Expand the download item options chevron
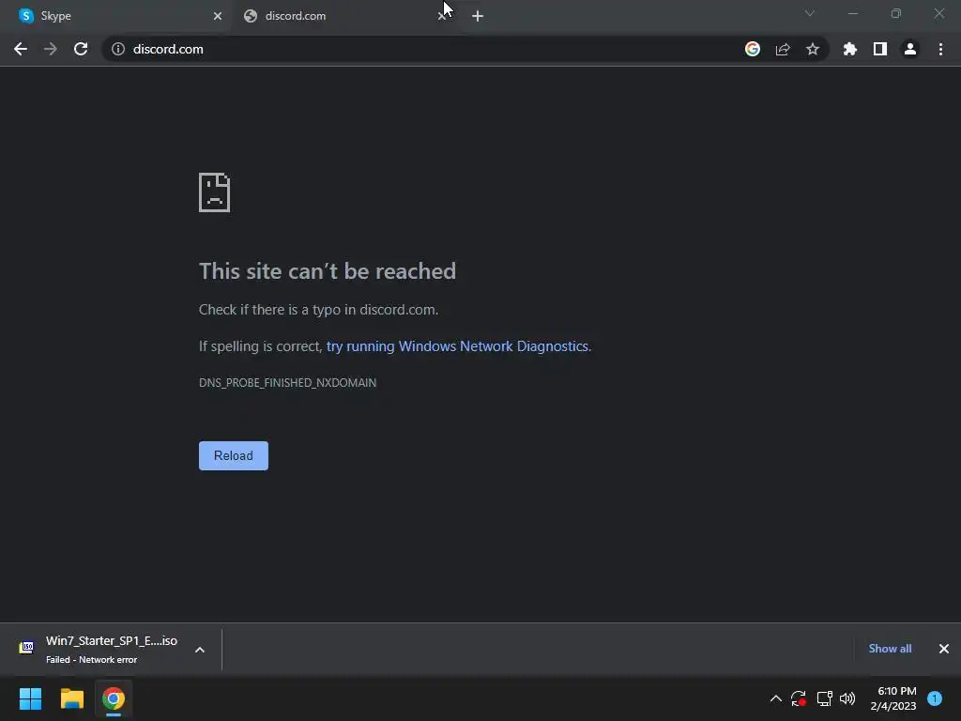The height and width of the screenshot is (721, 961). pyautogui.click(x=200, y=650)
